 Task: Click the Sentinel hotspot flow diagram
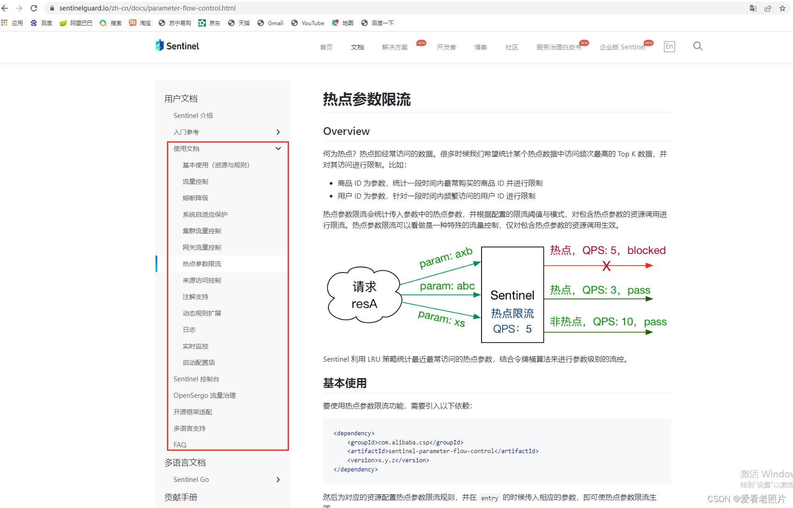(497, 293)
